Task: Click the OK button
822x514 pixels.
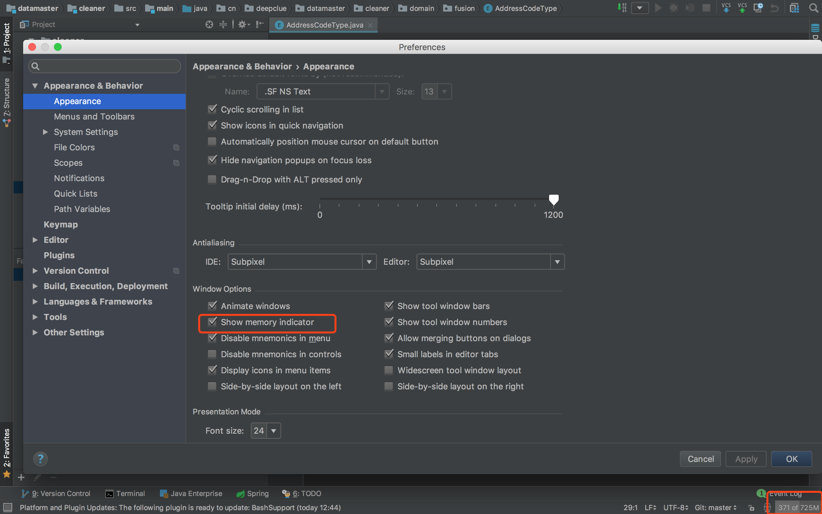Action: pyautogui.click(x=791, y=459)
